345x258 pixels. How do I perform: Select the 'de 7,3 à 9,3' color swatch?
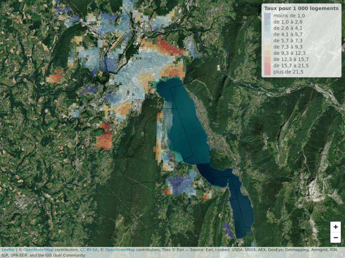(267, 47)
